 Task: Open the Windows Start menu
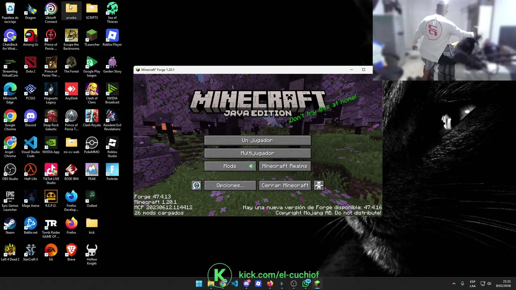pos(199,284)
